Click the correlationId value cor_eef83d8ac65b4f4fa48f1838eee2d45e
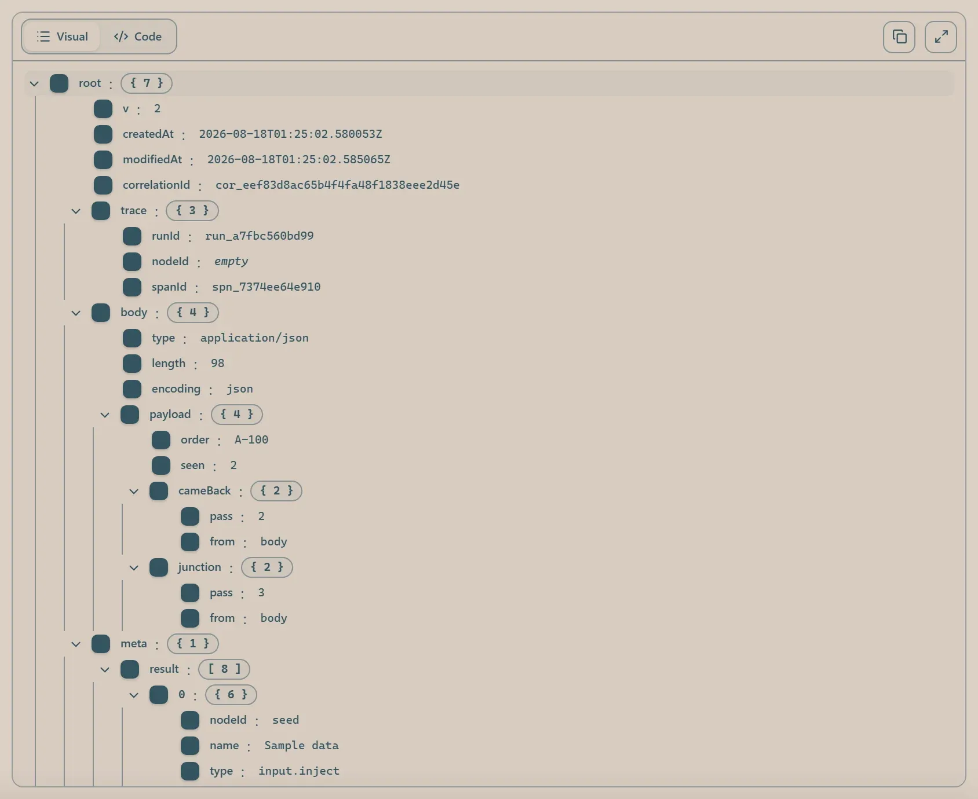 [338, 185]
